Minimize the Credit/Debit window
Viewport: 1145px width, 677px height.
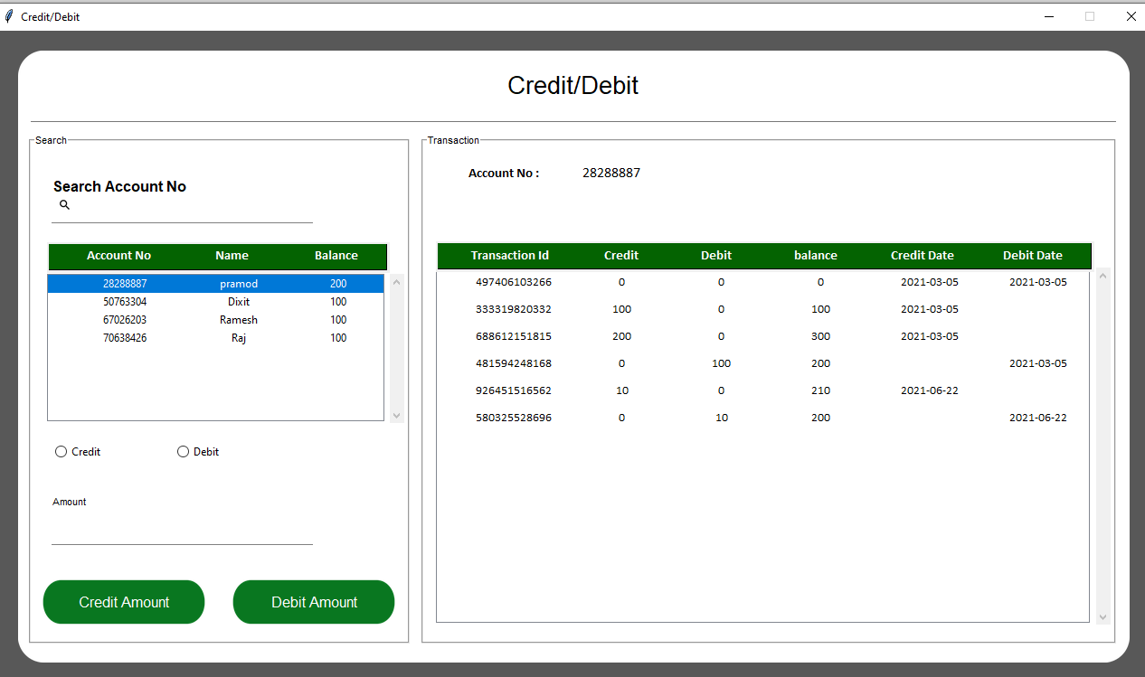[x=1049, y=16]
